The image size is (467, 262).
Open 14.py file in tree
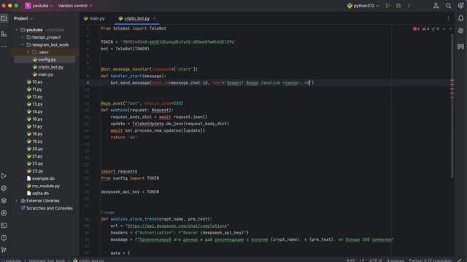point(34,111)
